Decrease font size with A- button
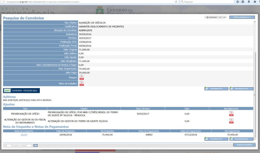Viewport: 260px width, 153px height. click(x=224, y=17)
